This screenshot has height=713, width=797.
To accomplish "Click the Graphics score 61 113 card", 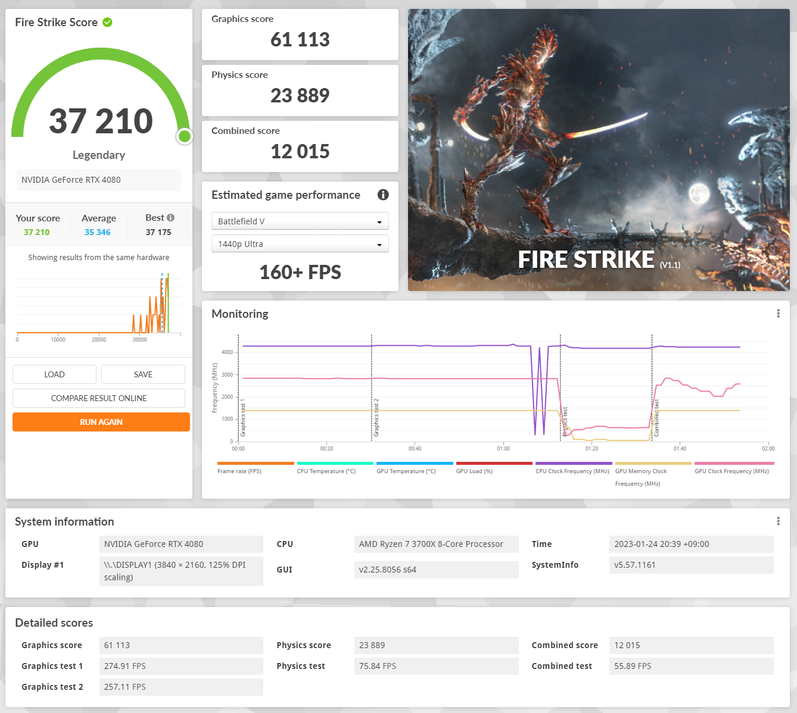I will tap(300, 35).
